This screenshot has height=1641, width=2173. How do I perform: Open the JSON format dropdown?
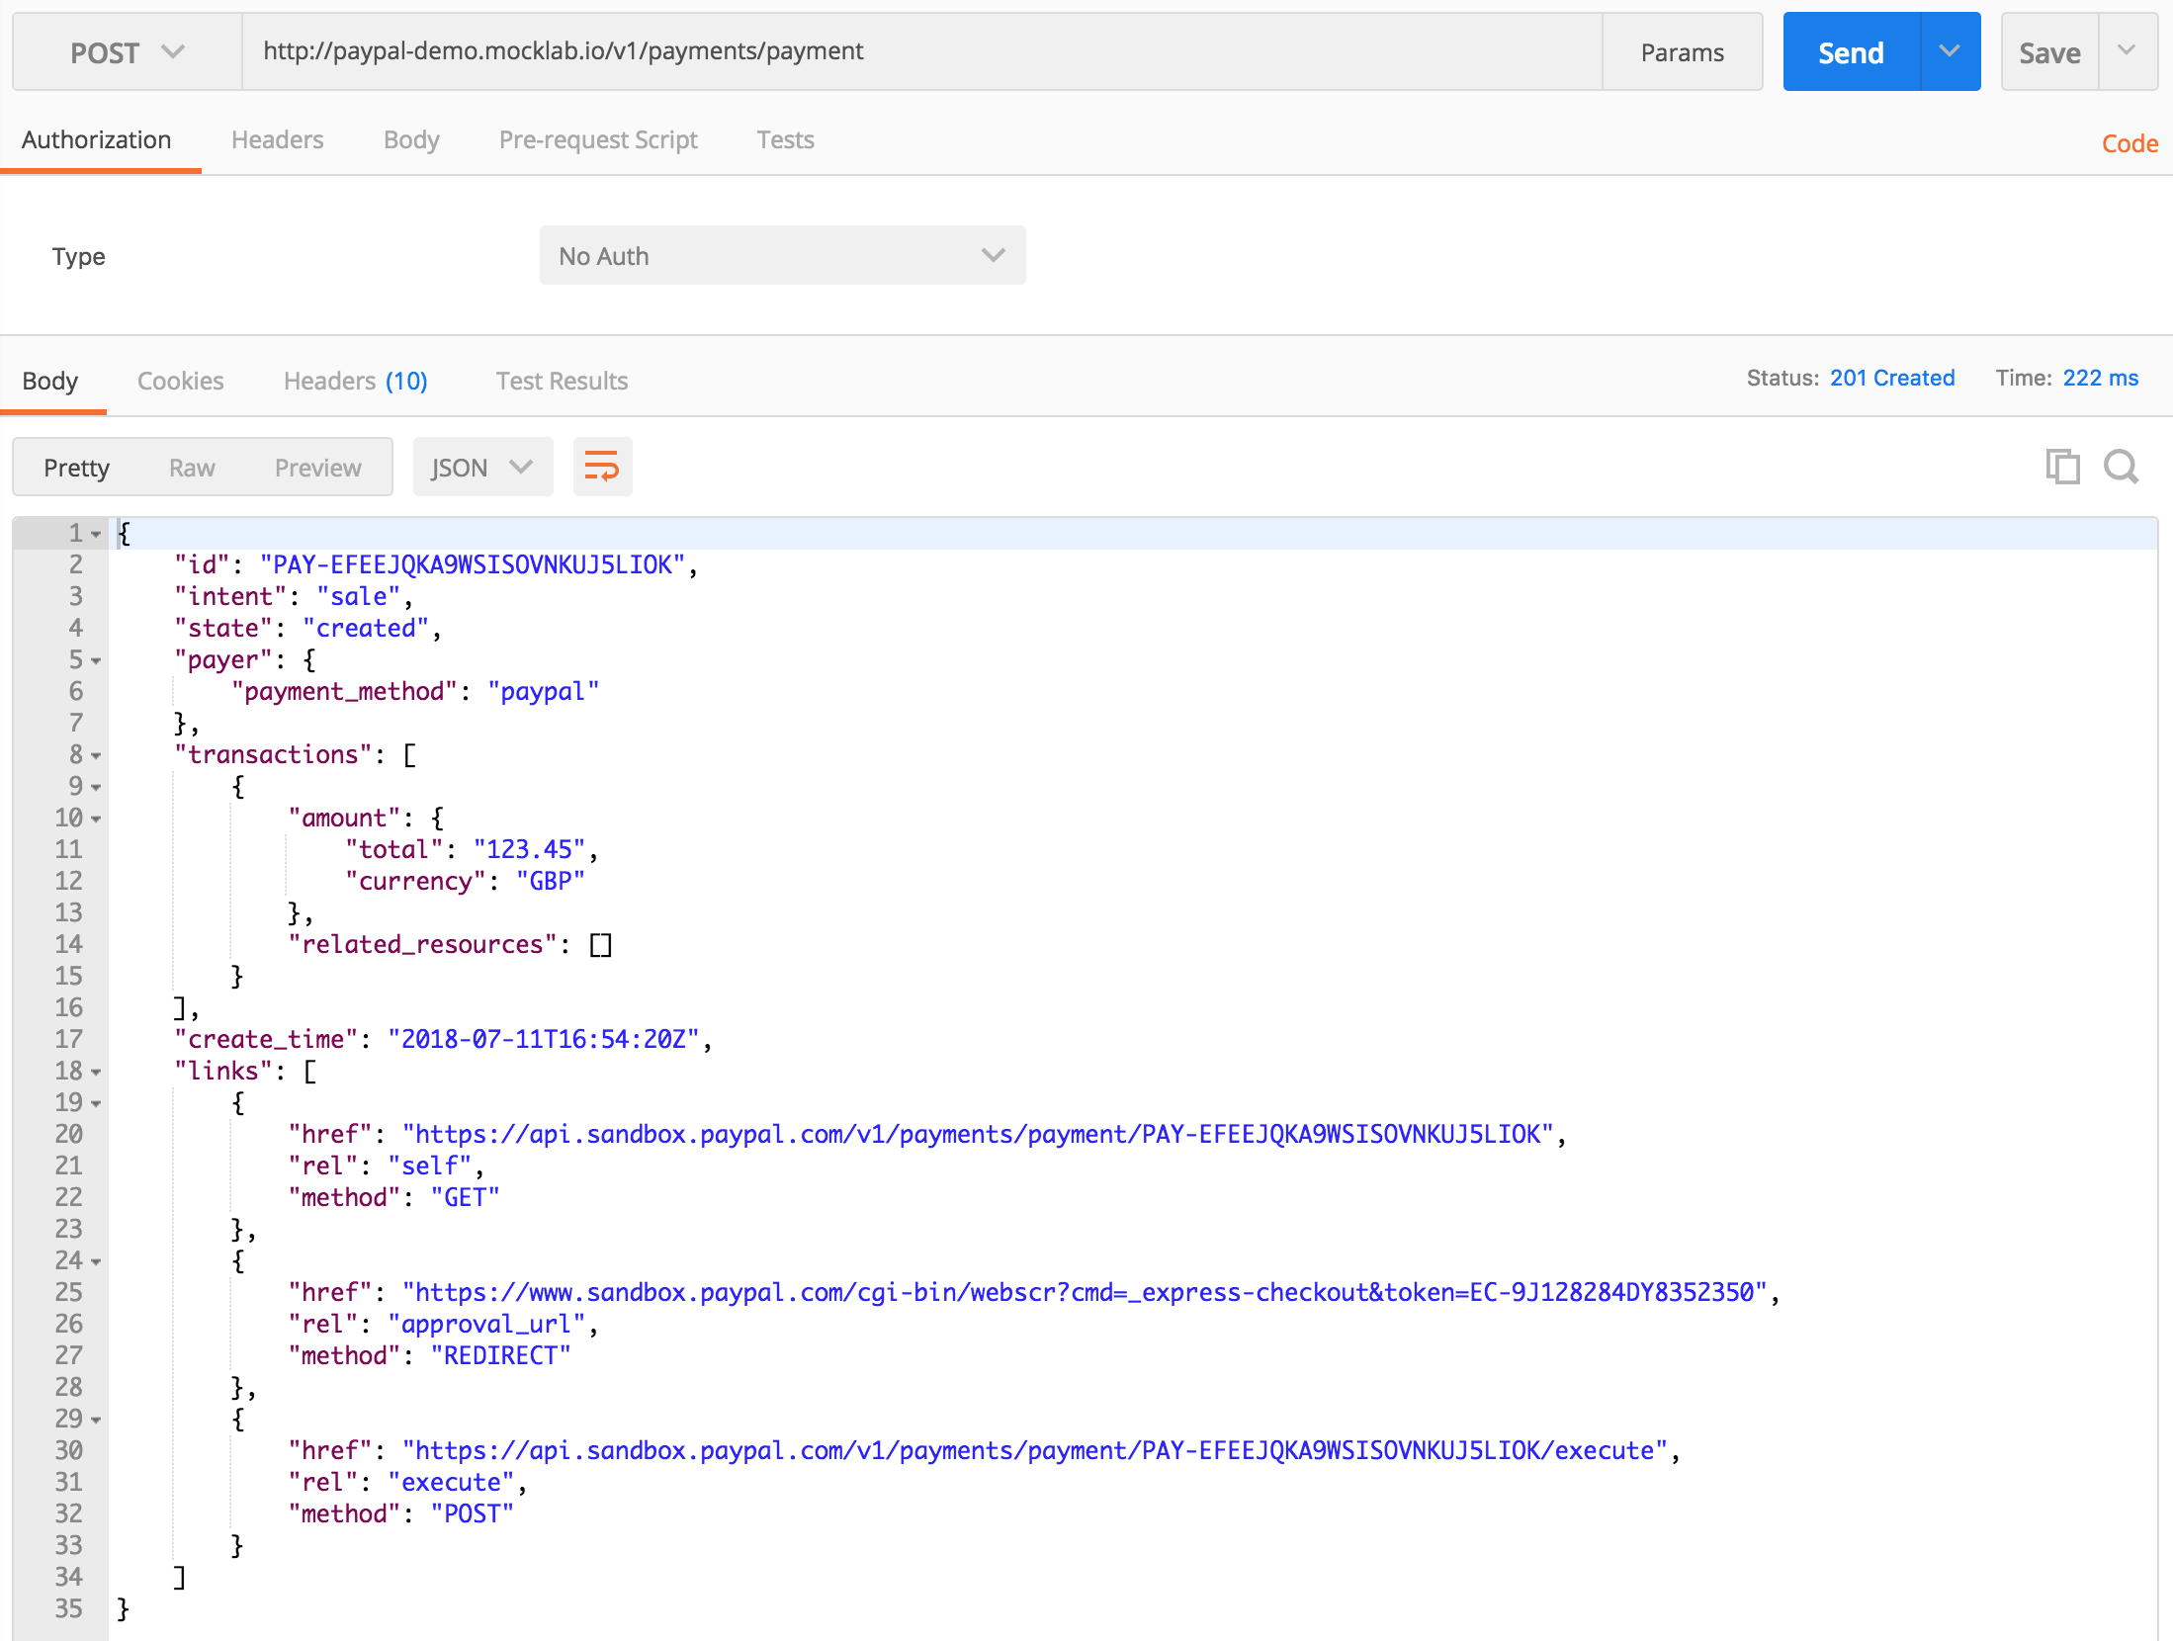click(482, 466)
